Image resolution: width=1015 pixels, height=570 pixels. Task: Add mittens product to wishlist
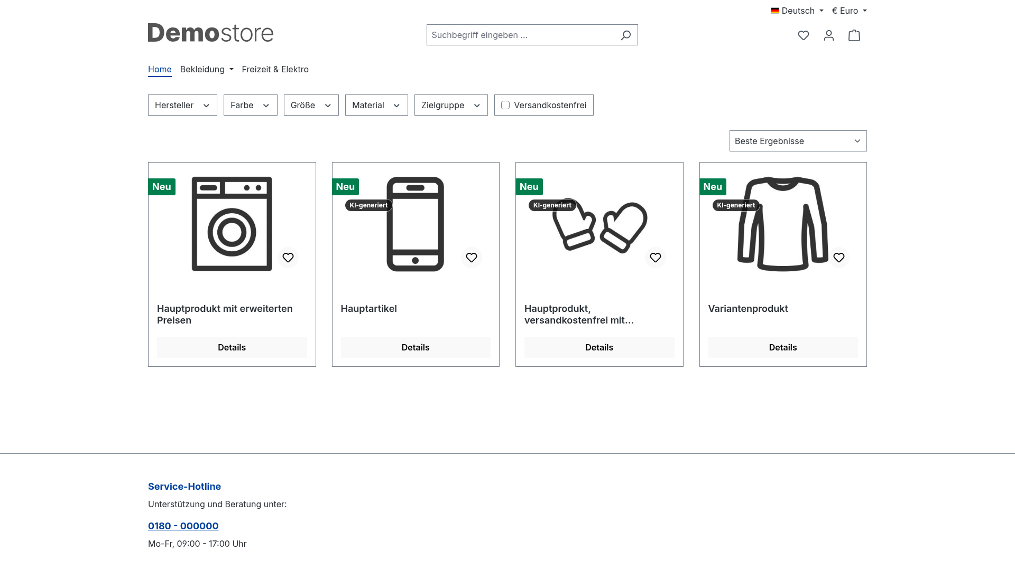click(x=656, y=258)
